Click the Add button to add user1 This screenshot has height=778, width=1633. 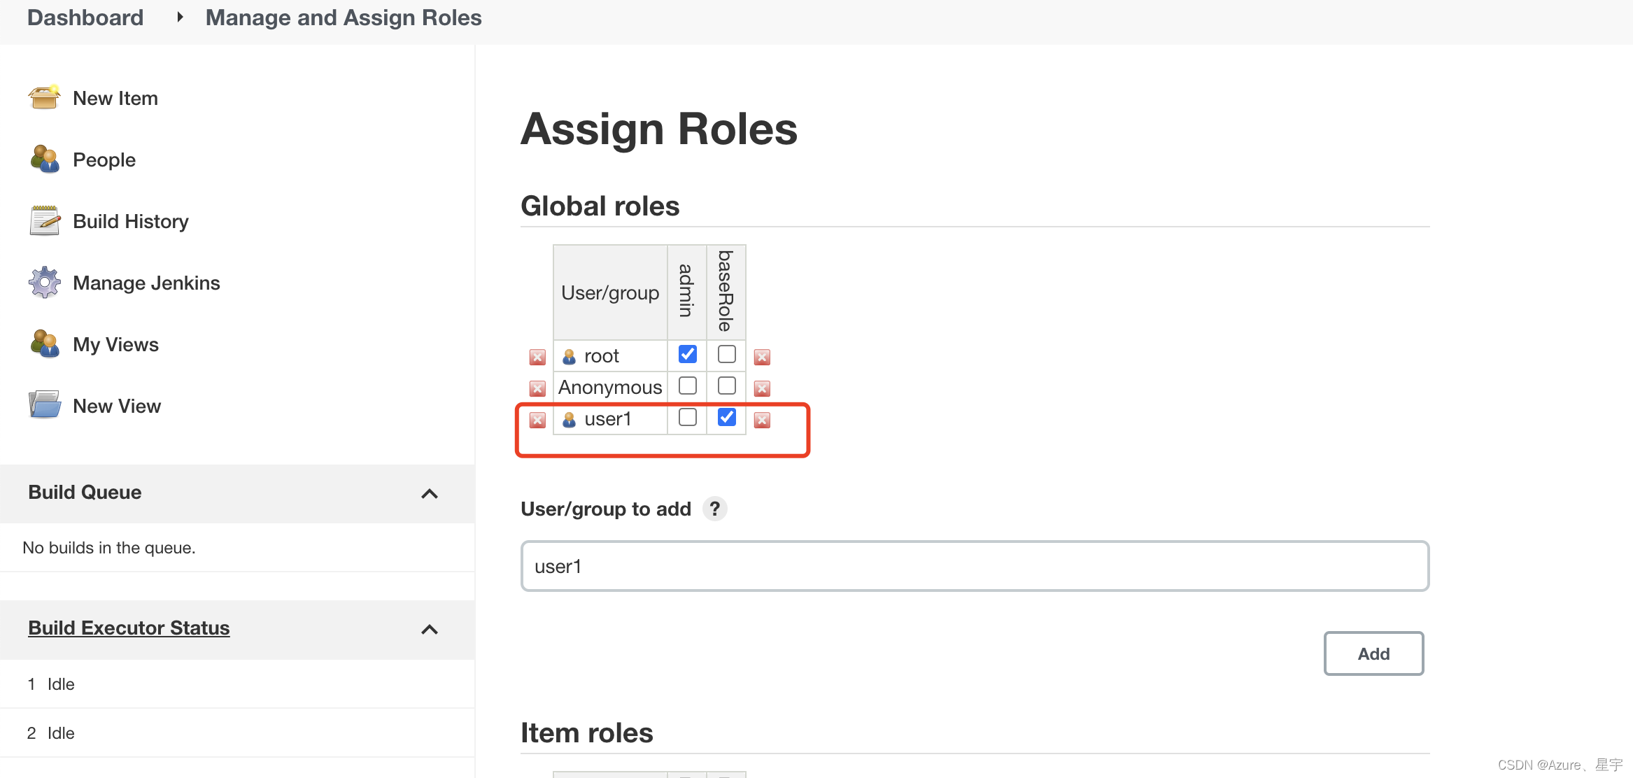1373,654
